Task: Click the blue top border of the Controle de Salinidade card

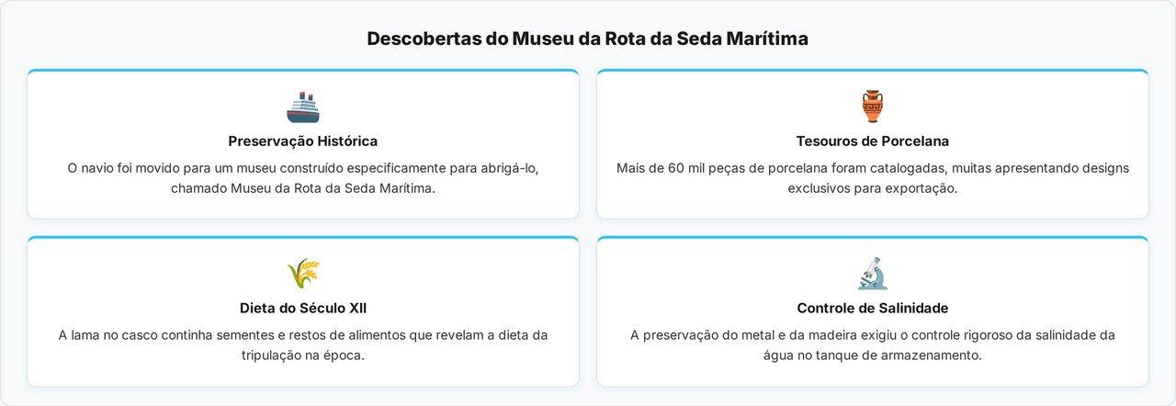Action: [x=872, y=238]
